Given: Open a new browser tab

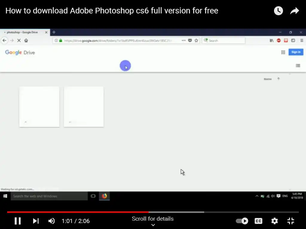Looking at the screenshot, I should point(54,32).
